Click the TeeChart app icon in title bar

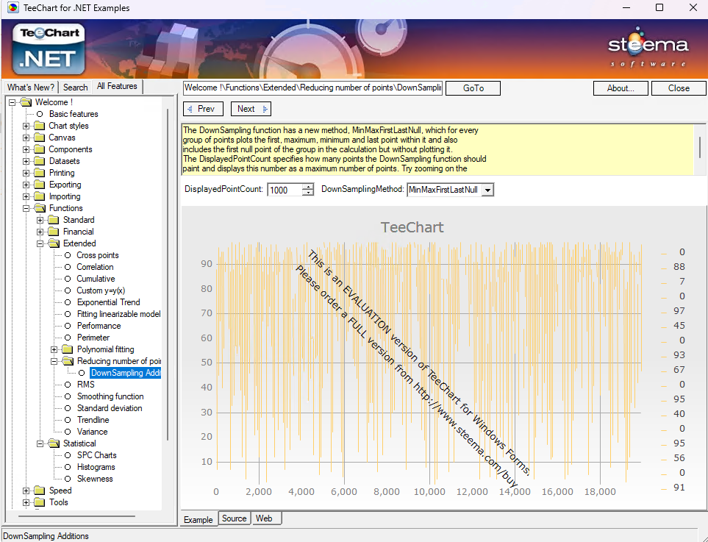pyautogui.click(x=13, y=7)
